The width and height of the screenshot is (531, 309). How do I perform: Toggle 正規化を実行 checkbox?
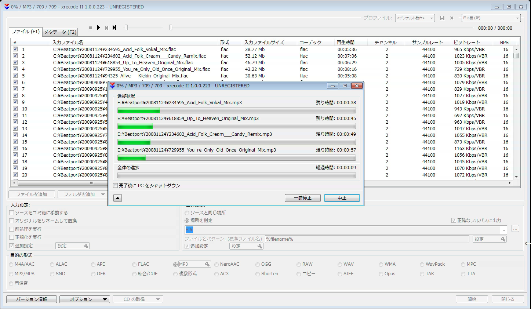pyautogui.click(x=12, y=237)
